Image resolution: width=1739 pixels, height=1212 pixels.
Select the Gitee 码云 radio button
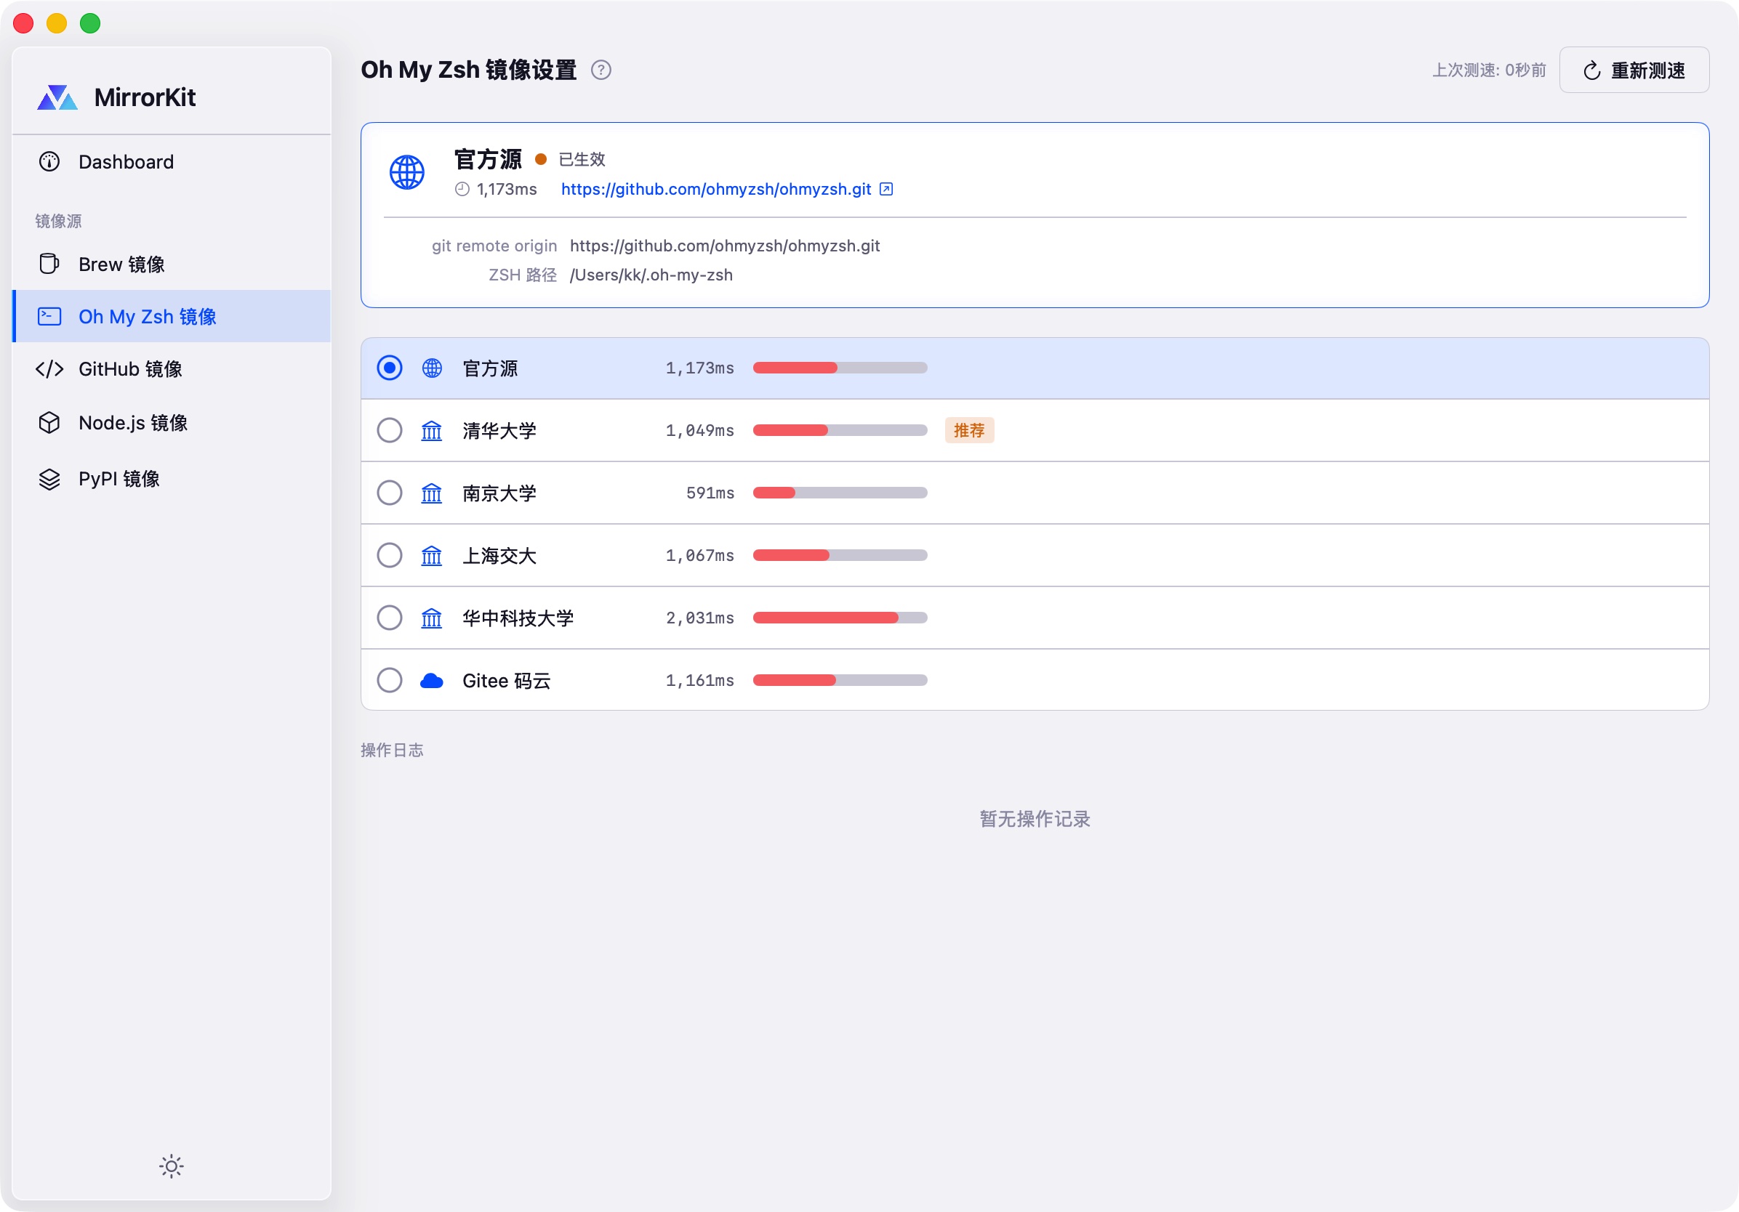pos(390,681)
